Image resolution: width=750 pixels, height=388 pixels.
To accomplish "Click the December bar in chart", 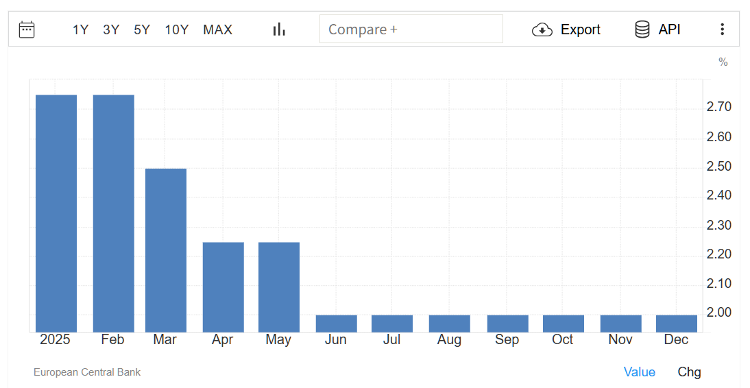I will [677, 324].
